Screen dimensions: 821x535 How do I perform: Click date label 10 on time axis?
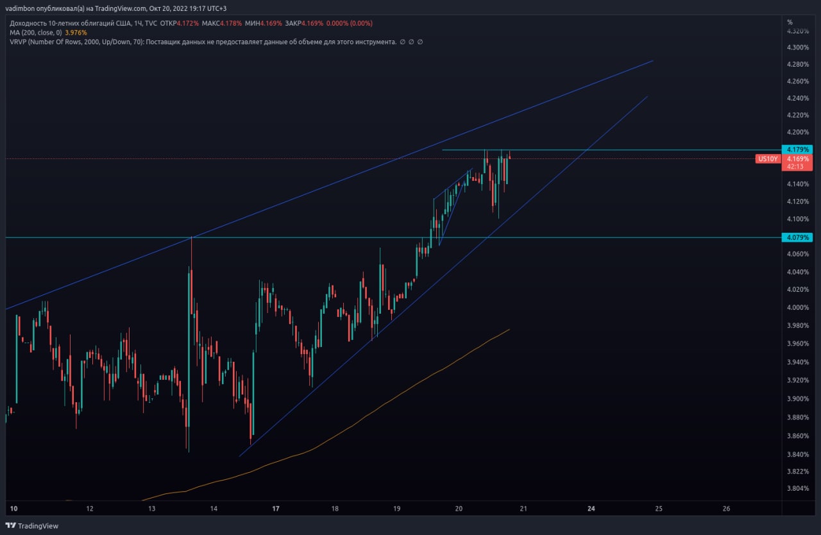13,509
